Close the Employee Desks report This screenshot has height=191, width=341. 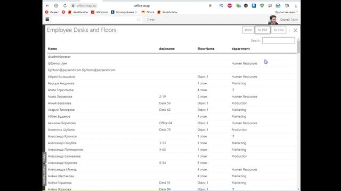point(296,30)
